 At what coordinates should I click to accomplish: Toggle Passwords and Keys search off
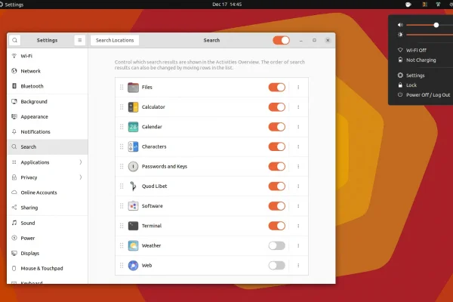click(277, 166)
